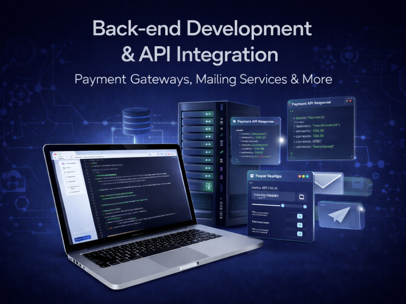Click the red icon in the small Payment API Response panel header
This screenshot has width=406, height=304.
pos(276,121)
